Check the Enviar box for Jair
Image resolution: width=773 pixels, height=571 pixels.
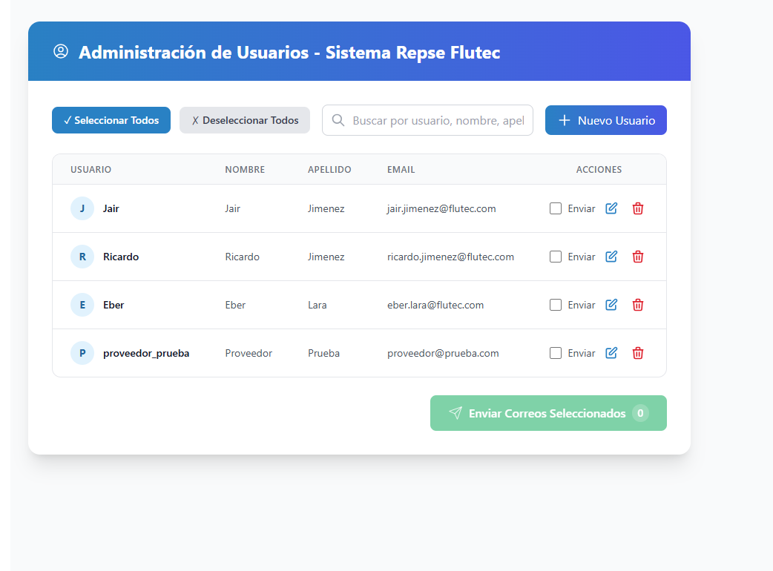point(556,208)
